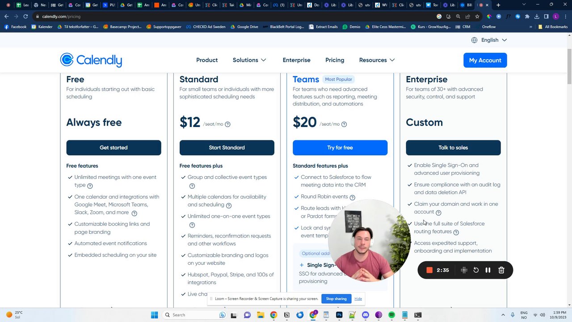
Task: Open File Explorer from the taskbar
Action: tap(261, 315)
